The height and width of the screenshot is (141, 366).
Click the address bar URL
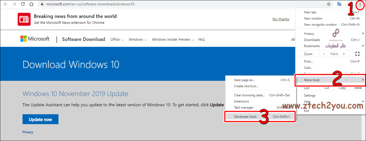coord(90,4)
